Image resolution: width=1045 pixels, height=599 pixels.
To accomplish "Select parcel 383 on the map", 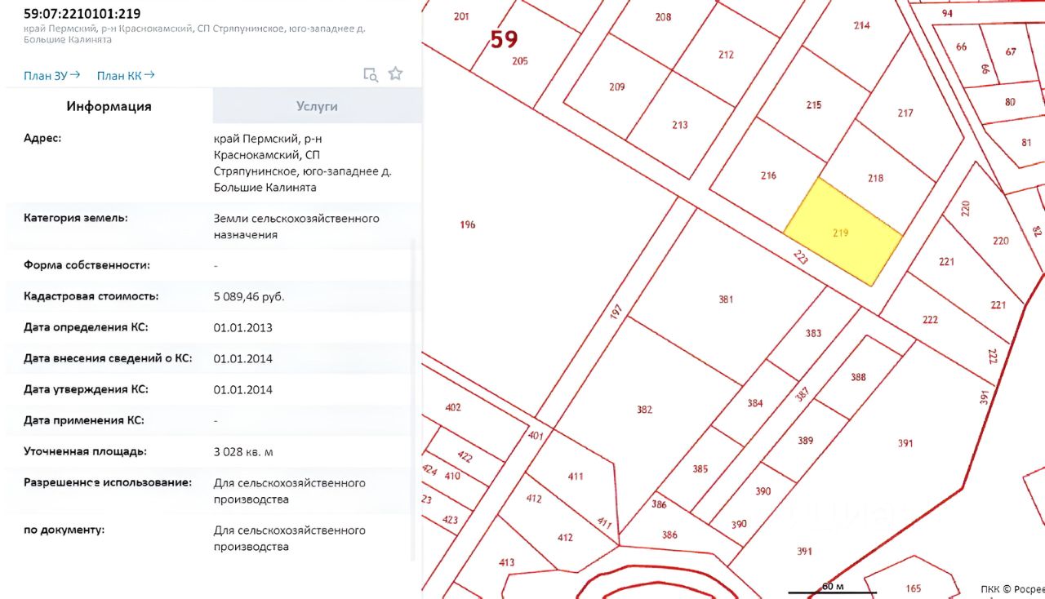I will click(x=813, y=333).
